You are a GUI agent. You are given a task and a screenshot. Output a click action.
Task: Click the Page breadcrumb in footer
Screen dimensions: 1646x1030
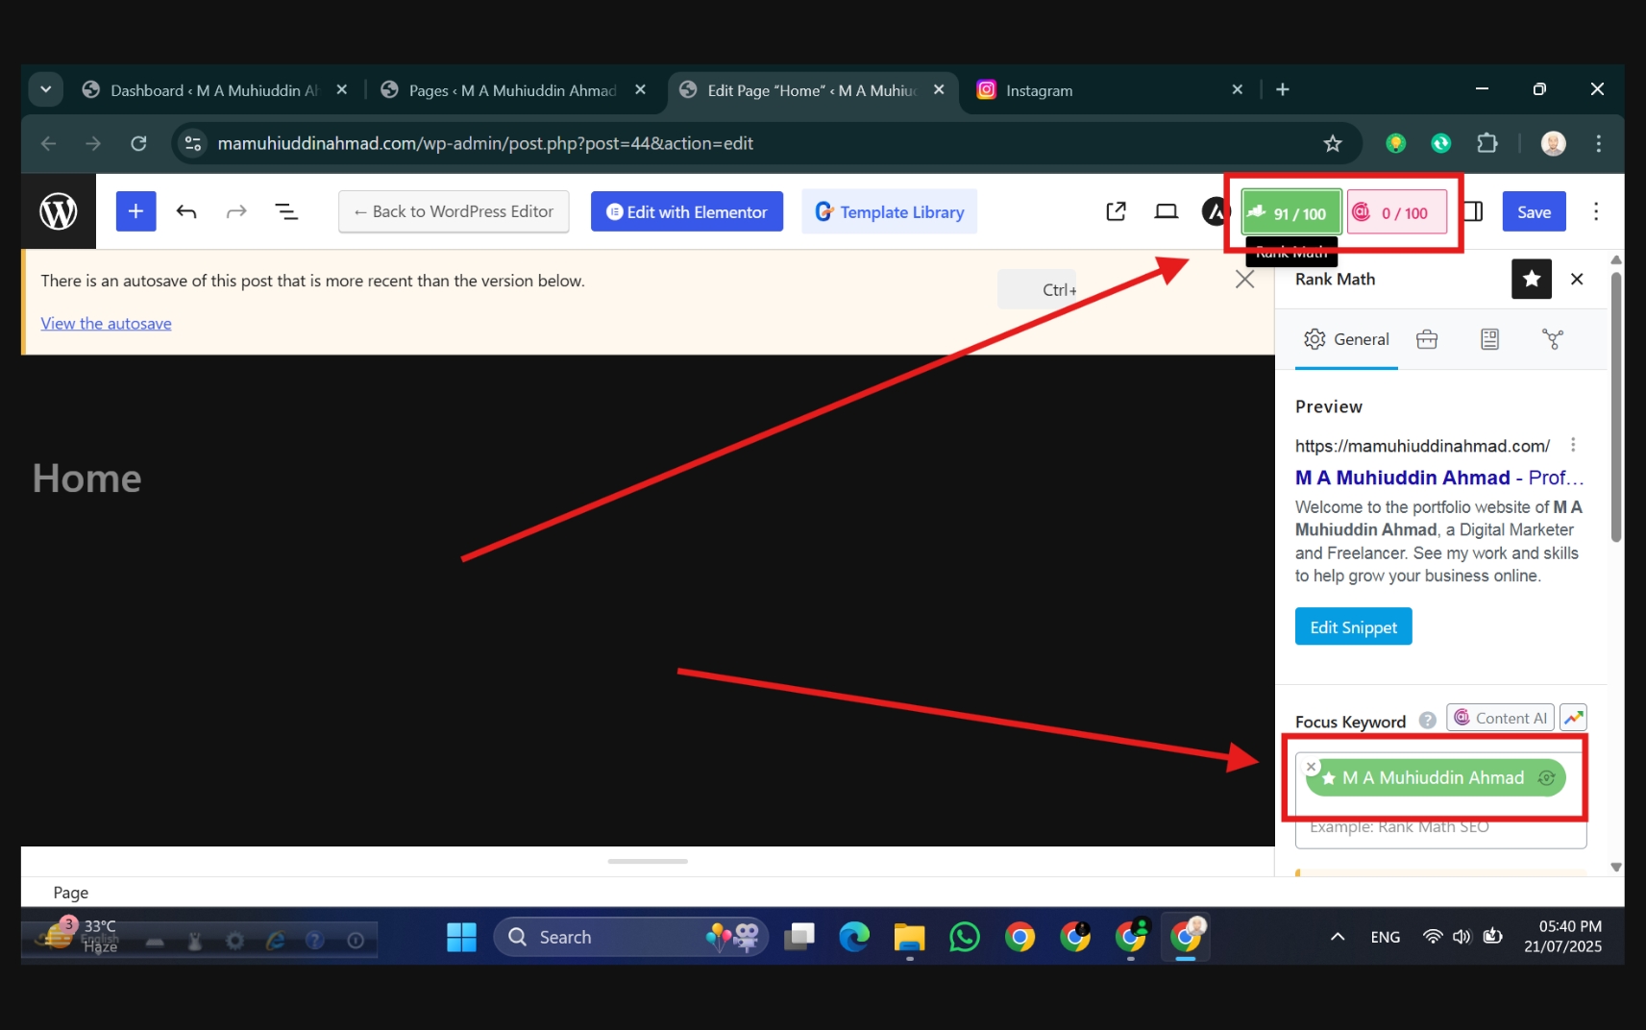tap(71, 893)
